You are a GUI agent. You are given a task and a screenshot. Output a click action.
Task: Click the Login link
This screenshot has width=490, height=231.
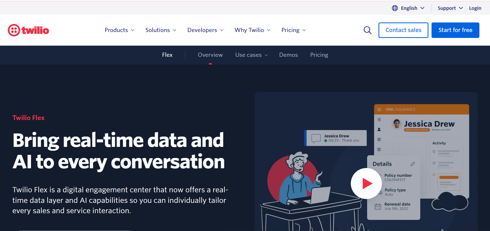click(475, 8)
